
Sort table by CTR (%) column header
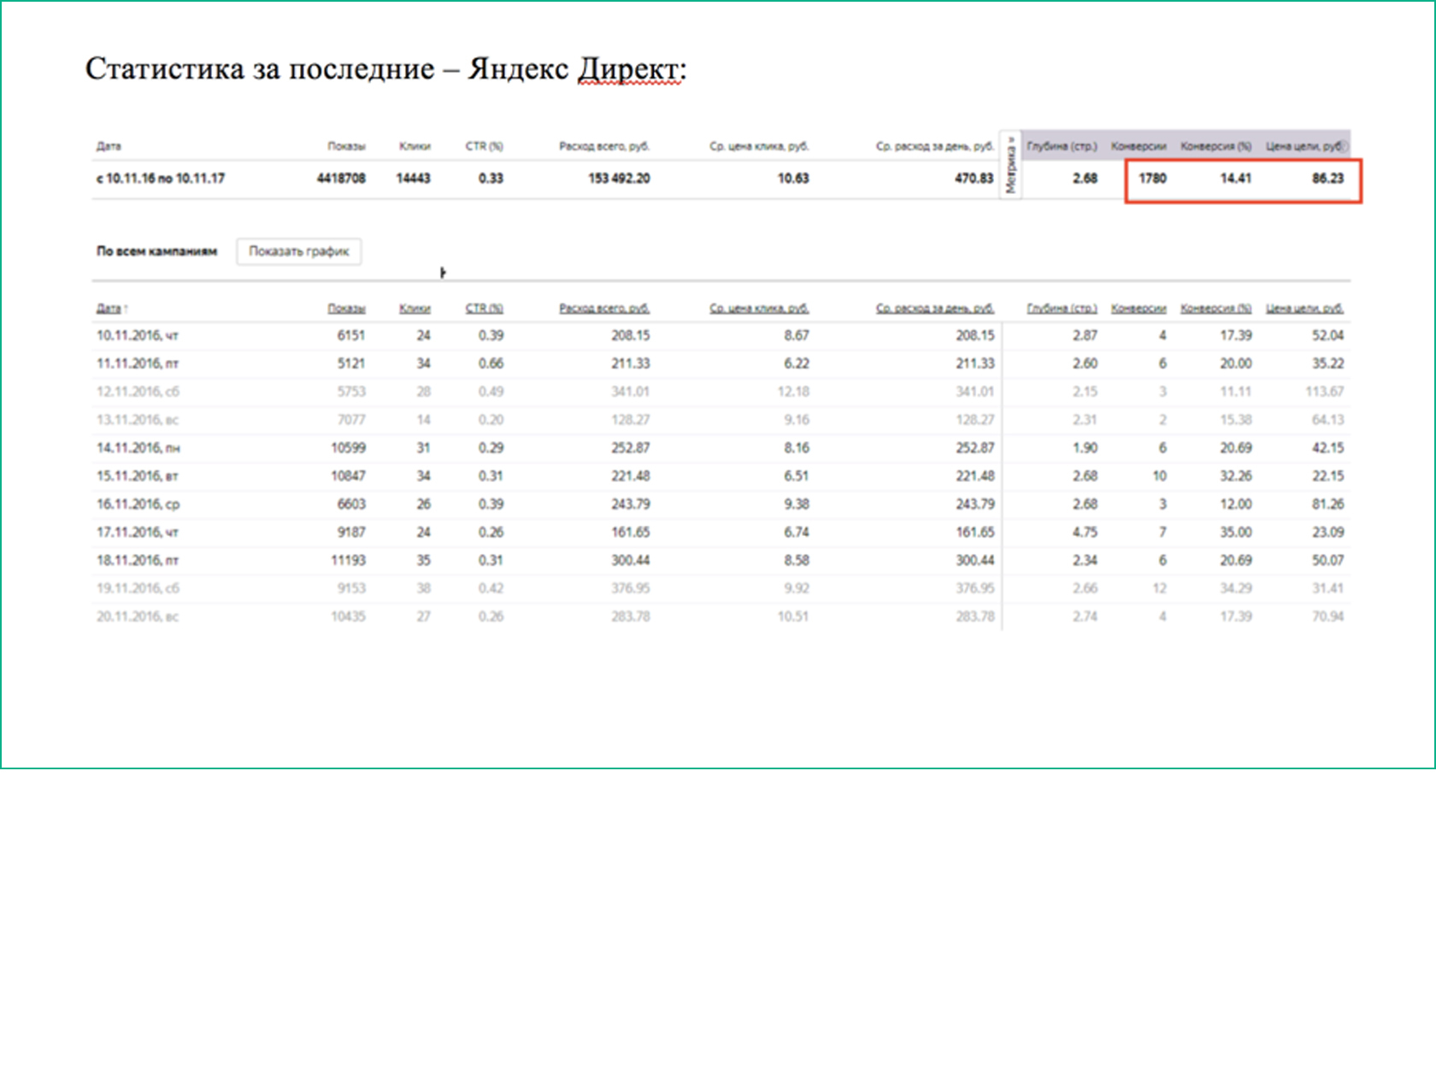click(x=484, y=309)
